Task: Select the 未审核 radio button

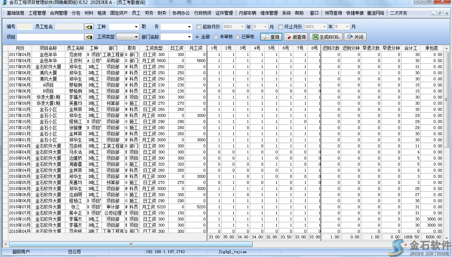Action: click(216, 37)
